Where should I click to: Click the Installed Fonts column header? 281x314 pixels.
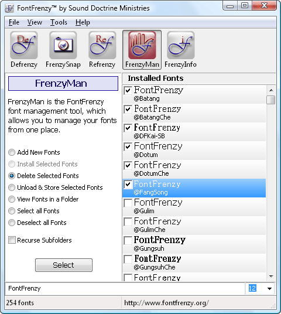click(198, 78)
